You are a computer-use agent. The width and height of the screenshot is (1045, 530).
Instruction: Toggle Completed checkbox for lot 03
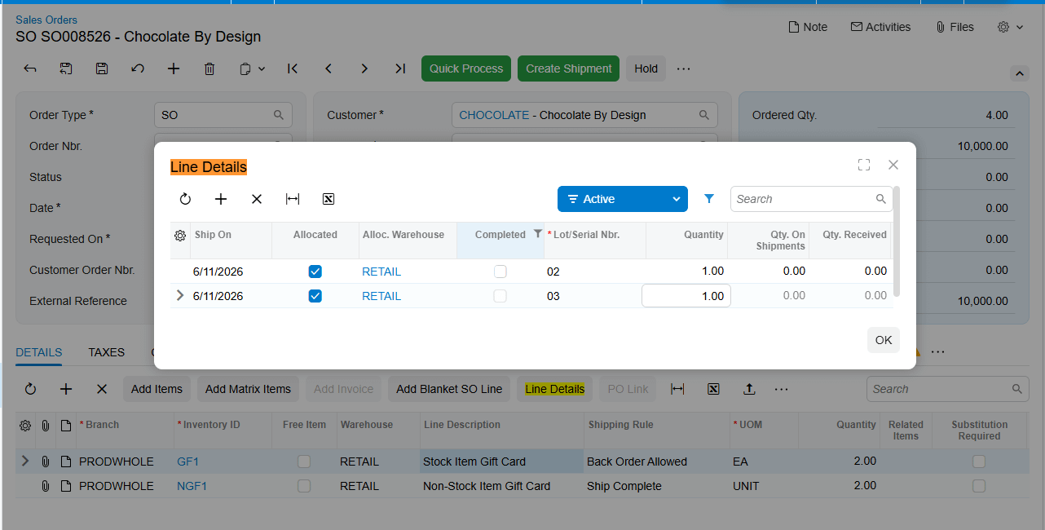point(500,296)
